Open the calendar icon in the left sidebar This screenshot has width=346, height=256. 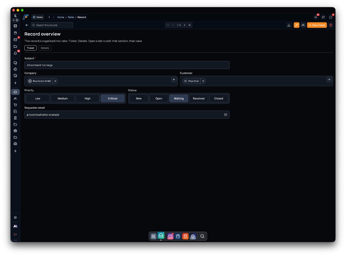pyautogui.click(x=15, y=33)
